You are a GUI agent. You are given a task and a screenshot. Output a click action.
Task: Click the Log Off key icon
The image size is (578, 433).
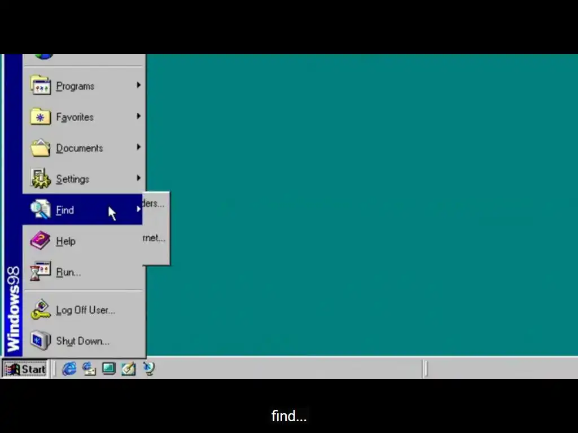41,310
